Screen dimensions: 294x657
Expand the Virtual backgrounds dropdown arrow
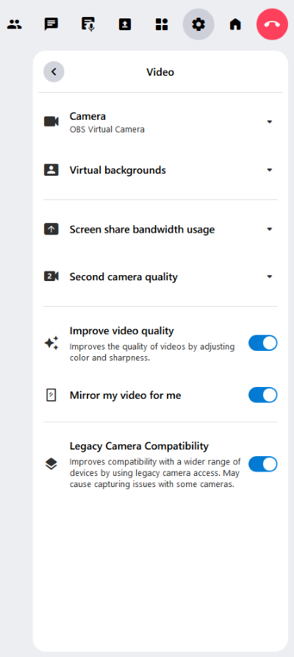[x=270, y=170]
